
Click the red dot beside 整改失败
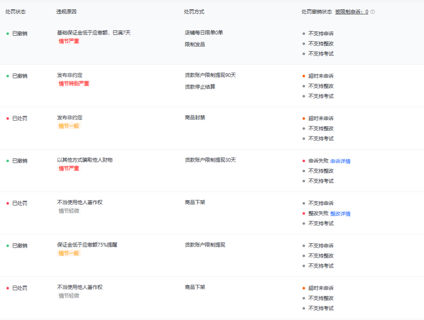(304, 213)
